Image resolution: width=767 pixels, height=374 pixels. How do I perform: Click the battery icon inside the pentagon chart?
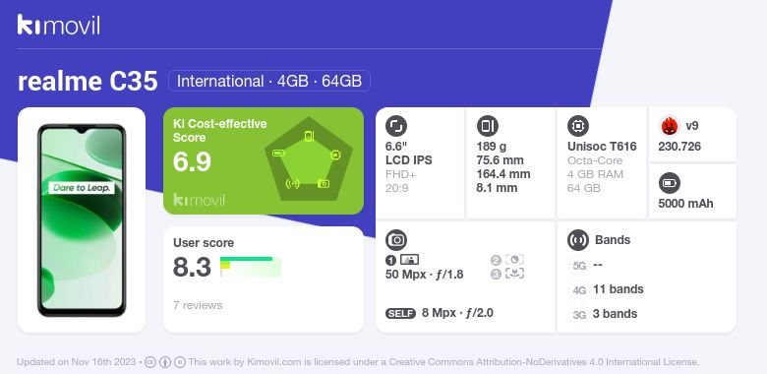(x=278, y=154)
